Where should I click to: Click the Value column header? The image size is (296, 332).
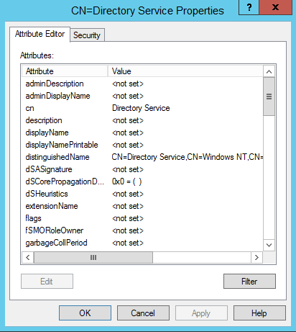(x=185, y=71)
